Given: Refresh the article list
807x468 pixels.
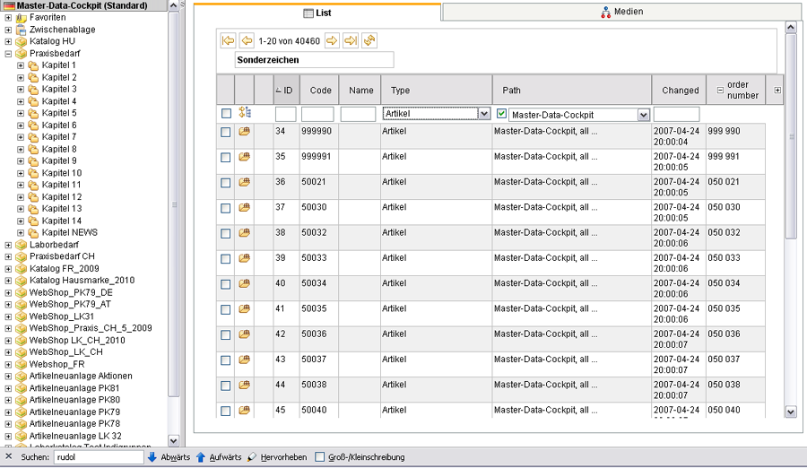Looking at the screenshot, I should coord(369,41).
